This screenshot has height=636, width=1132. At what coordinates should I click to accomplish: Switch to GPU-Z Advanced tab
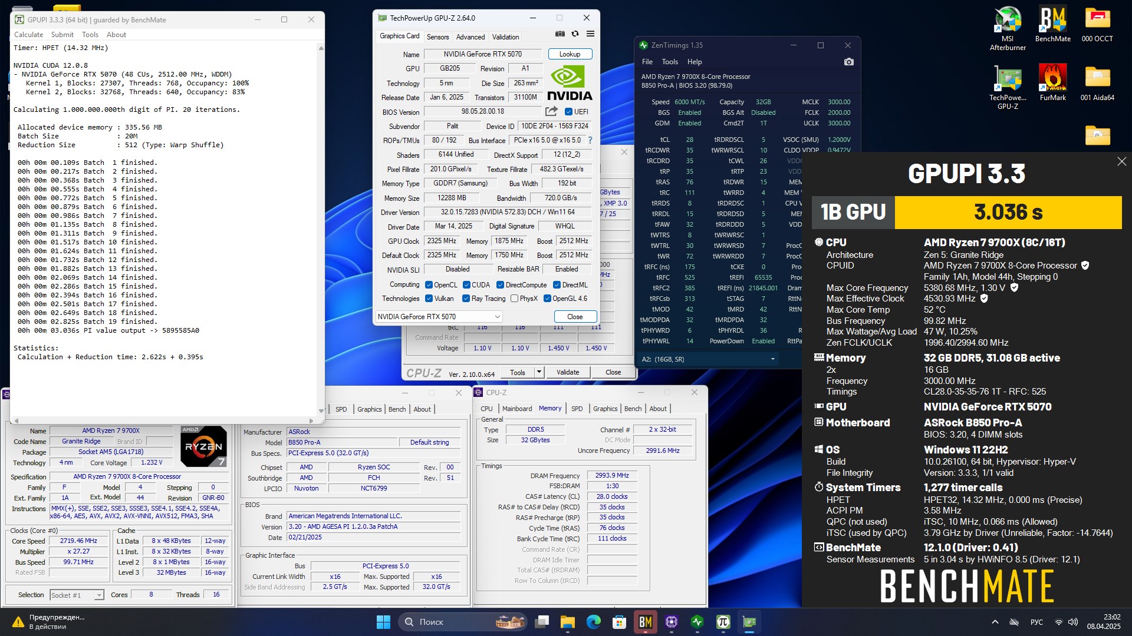click(x=470, y=37)
